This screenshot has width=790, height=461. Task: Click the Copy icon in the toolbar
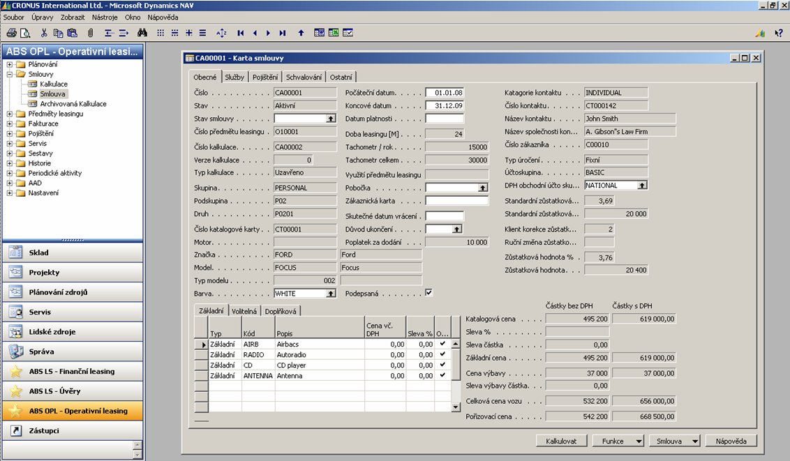pos(58,33)
